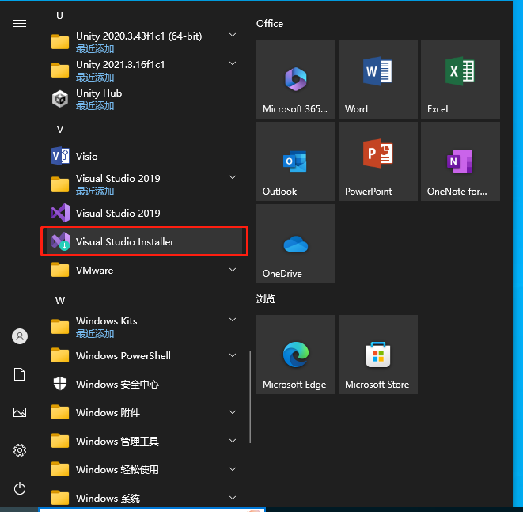The height and width of the screenshot is (512, 523).
Task: Select Unity Hub text label
Action: pos(99,93)
